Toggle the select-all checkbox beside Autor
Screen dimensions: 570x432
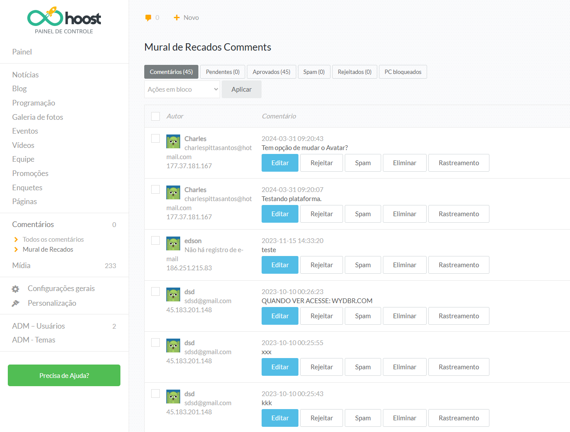click(x=155, y=116)
